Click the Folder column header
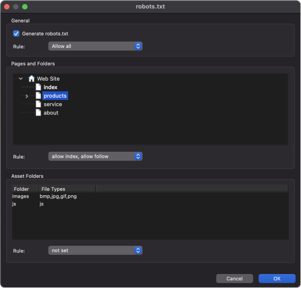The height and width of the screenshot is (288, 301). tap(26, 189)
